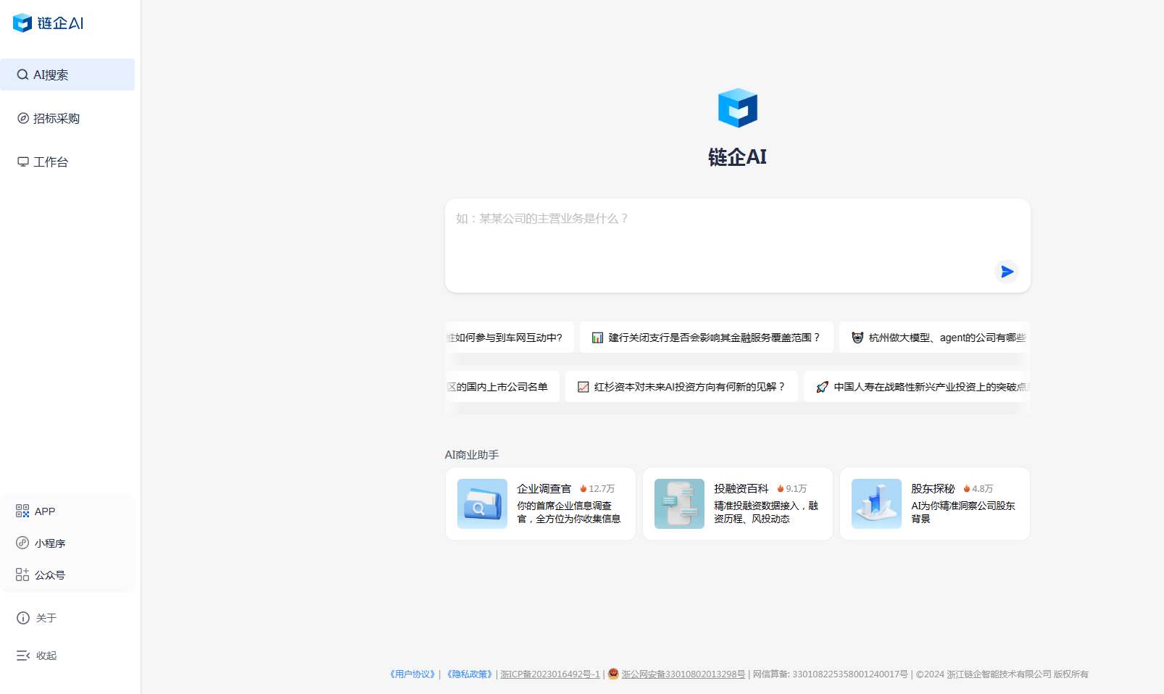Select suggestion 杭州做大模型、agent的公司
Screen dimensions: 1164x694
click(935, 338)
